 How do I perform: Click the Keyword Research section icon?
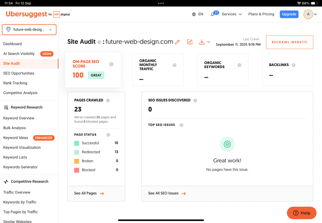click(x=6, y=108)
